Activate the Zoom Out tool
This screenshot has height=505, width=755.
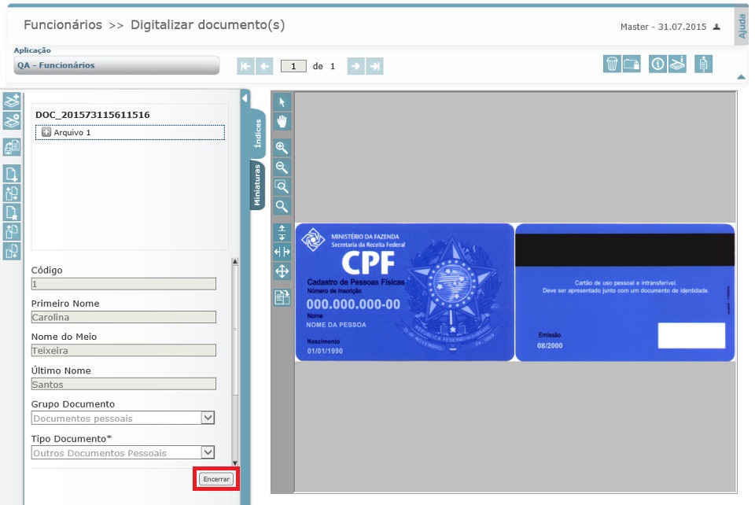click(282, 168)
